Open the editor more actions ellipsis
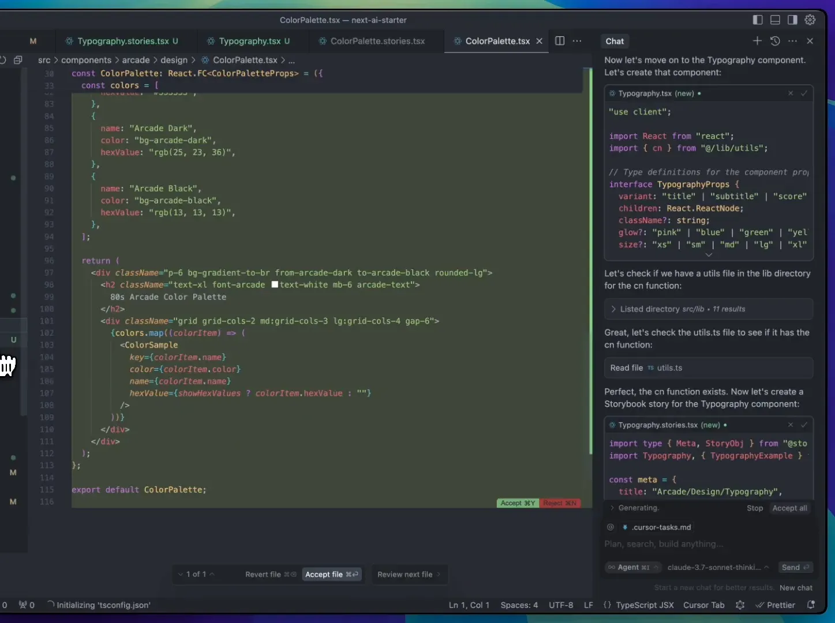Screen dimensions: 835x623 [577, 41]
